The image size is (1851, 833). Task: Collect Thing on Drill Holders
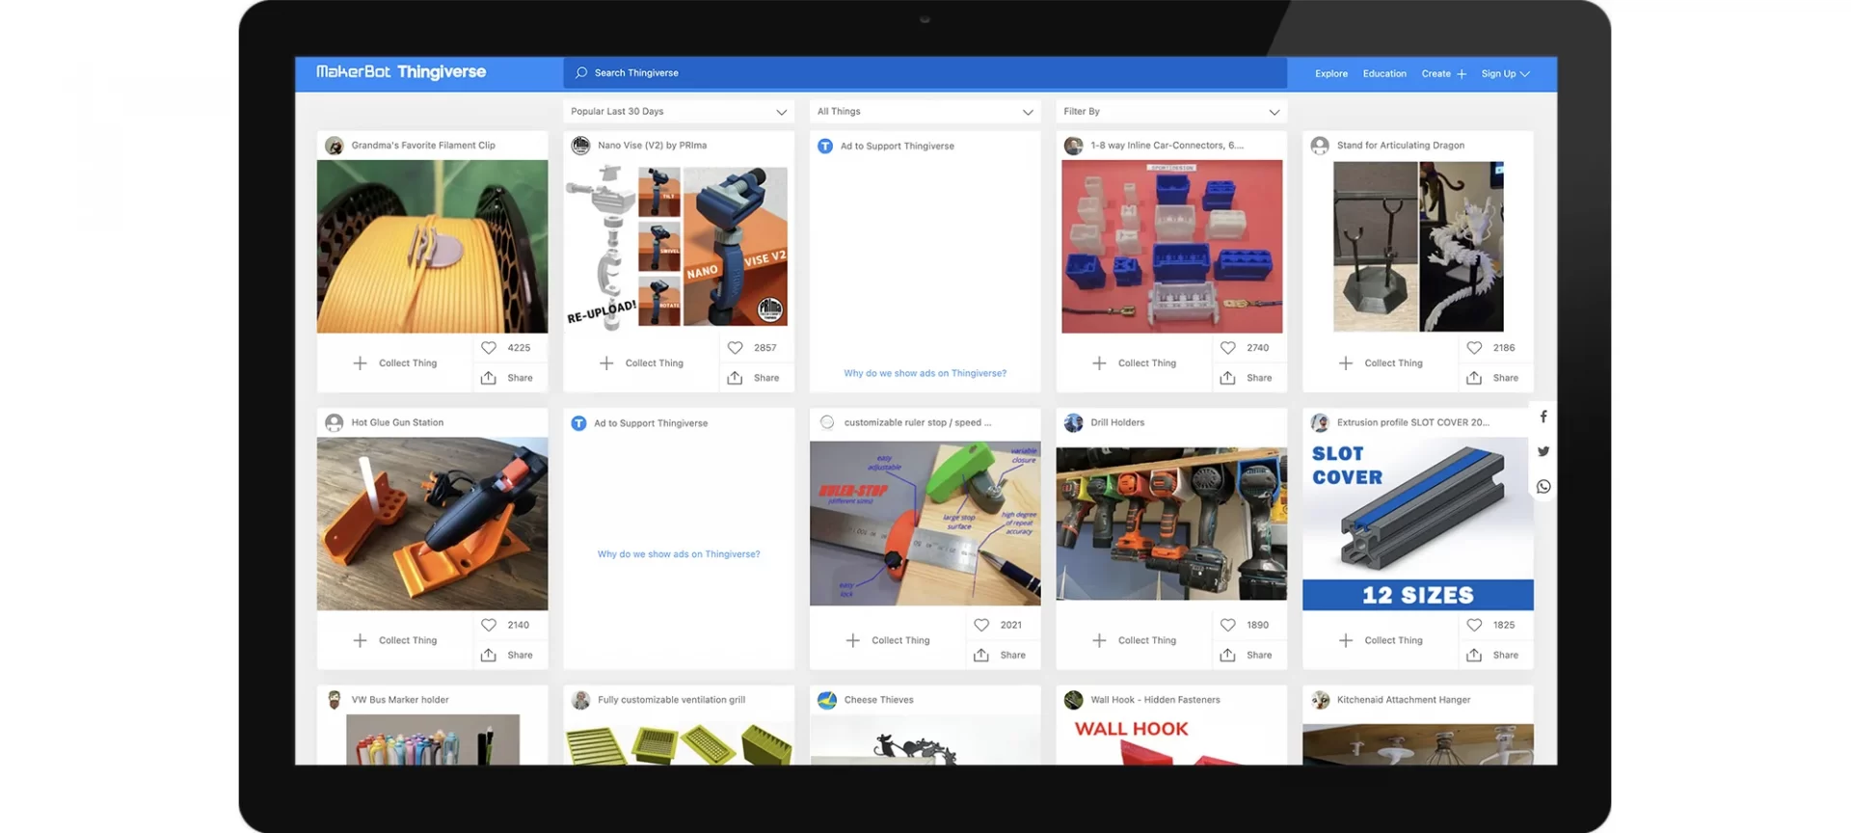1135,641
